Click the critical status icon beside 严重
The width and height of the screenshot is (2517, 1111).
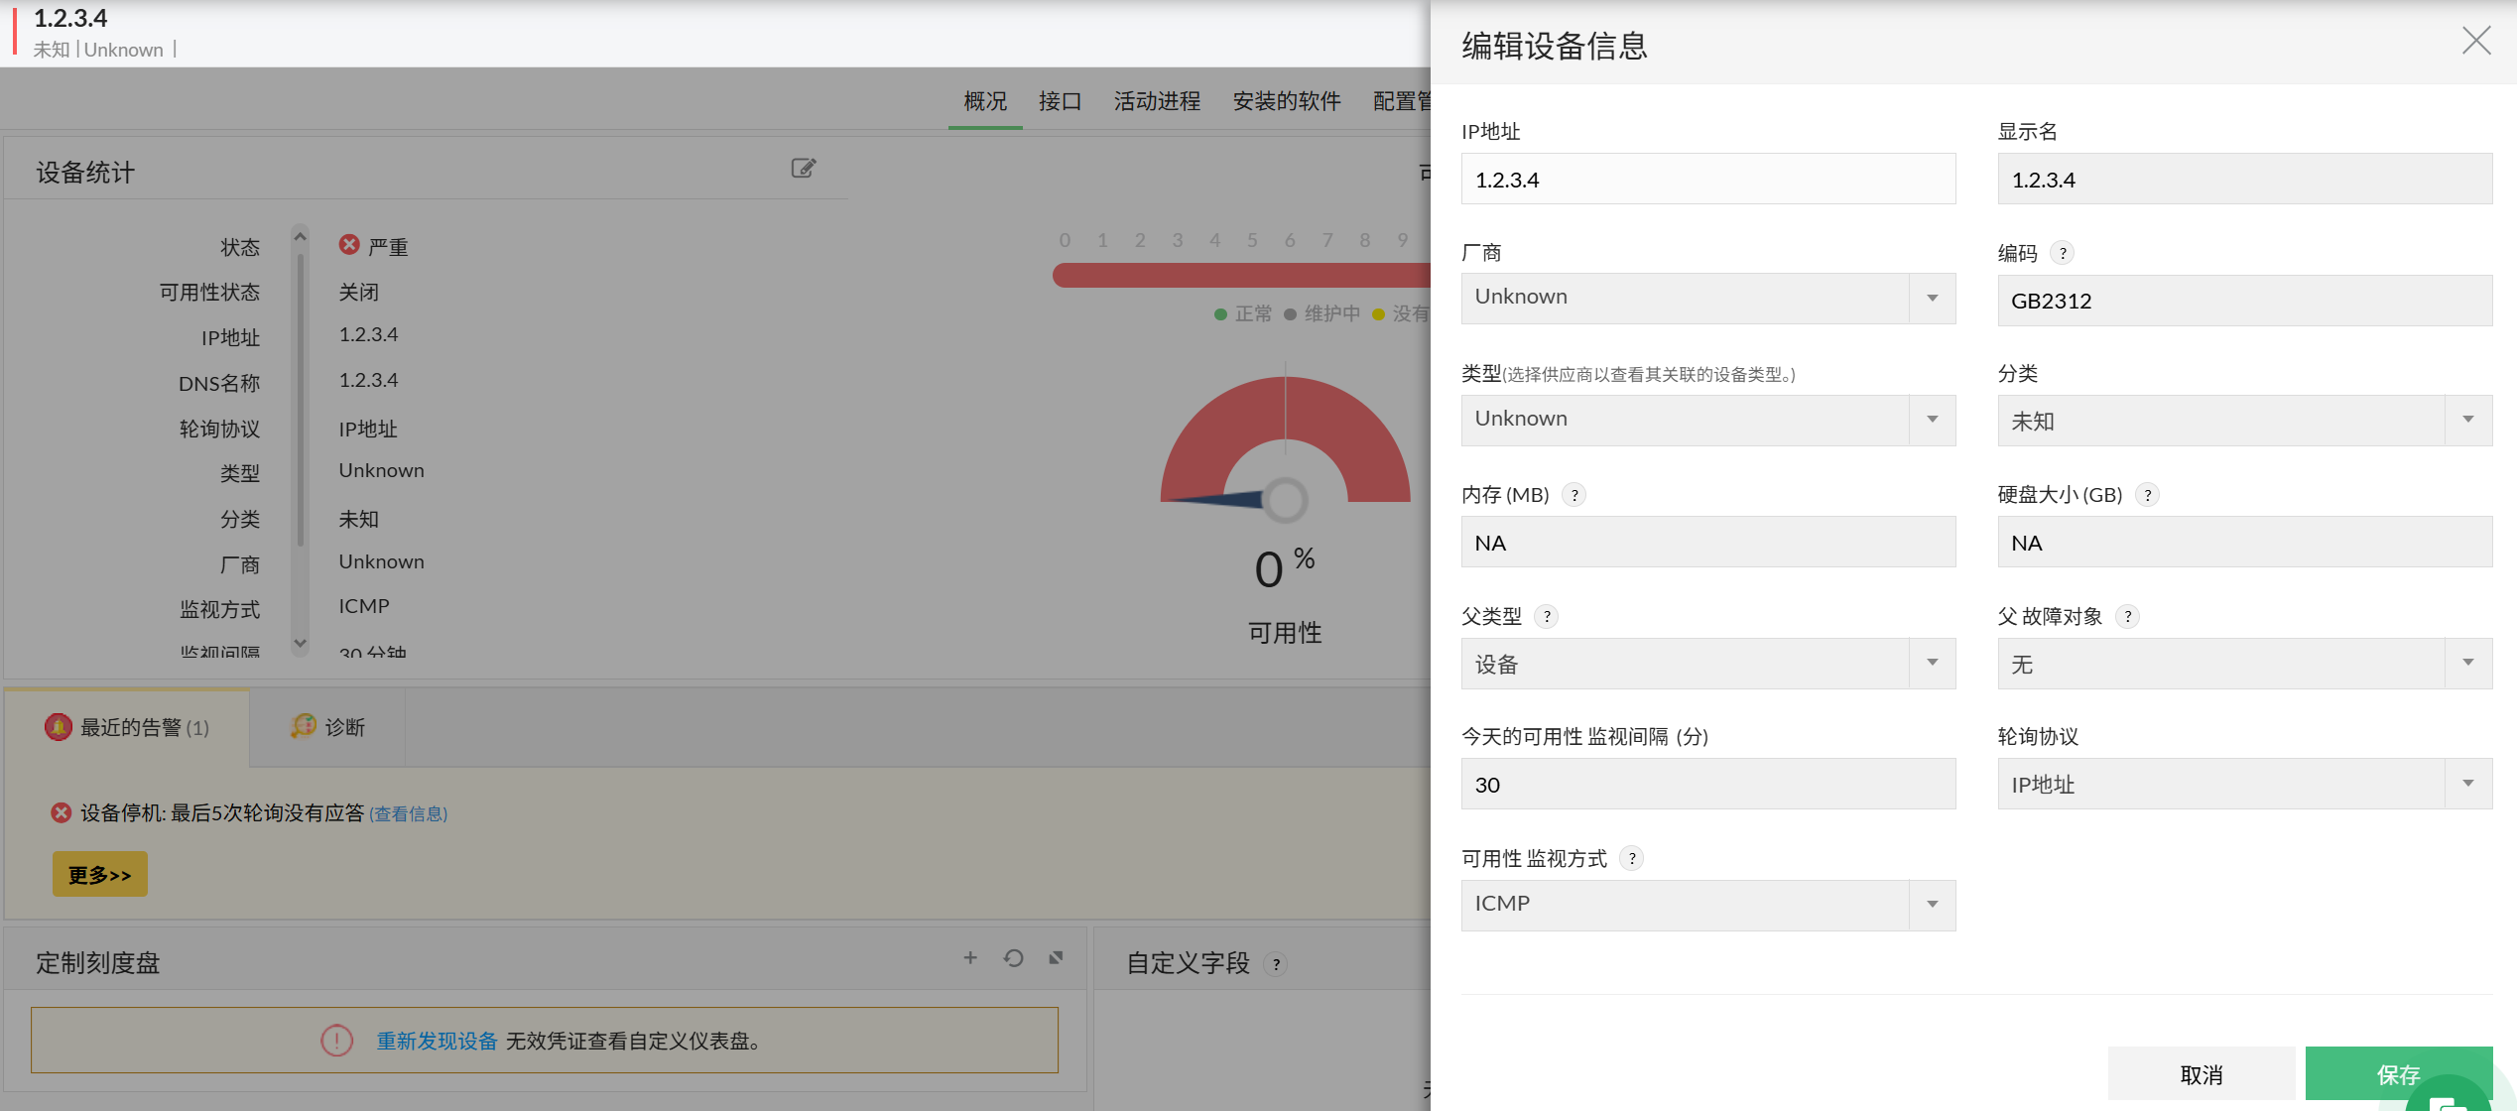pos(349,245)
